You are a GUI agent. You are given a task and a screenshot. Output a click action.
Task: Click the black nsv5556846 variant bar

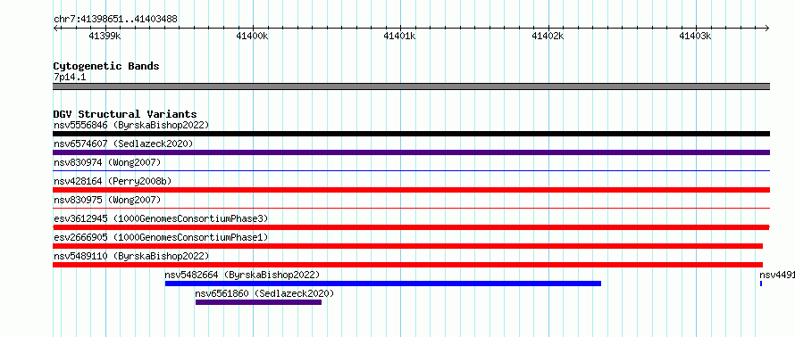(411, 134)
